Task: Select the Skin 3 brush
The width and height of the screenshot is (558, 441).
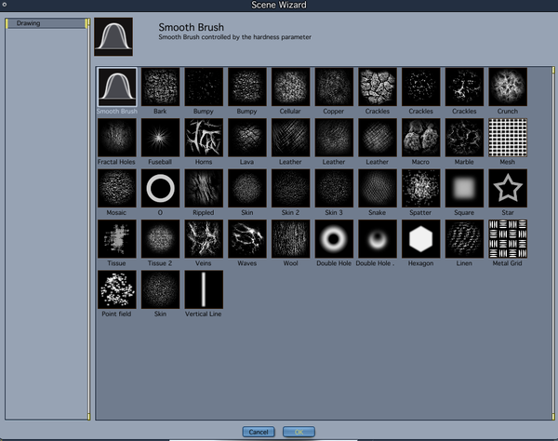Action: coord(334,188)
